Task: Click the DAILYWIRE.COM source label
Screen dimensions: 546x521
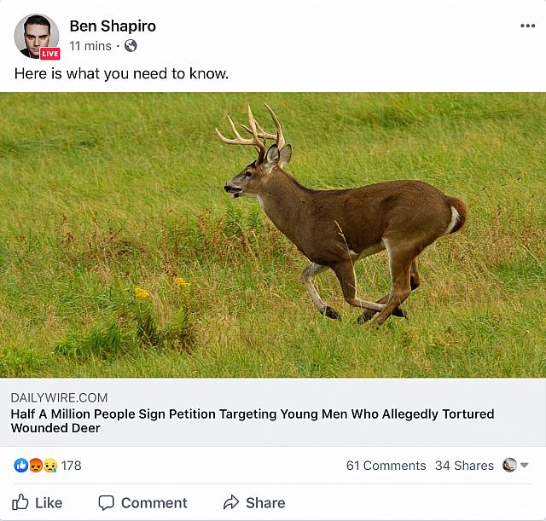Action: [x=59, y=397]
